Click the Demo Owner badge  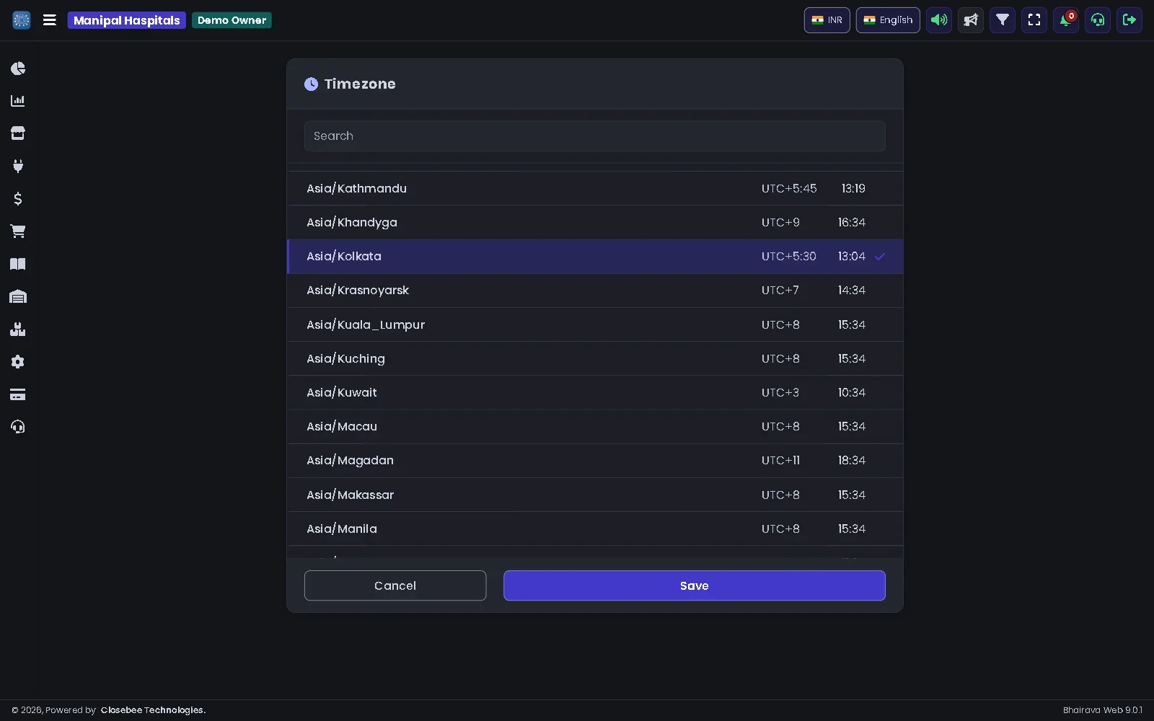pyautogui.click(x=232, y=20)
